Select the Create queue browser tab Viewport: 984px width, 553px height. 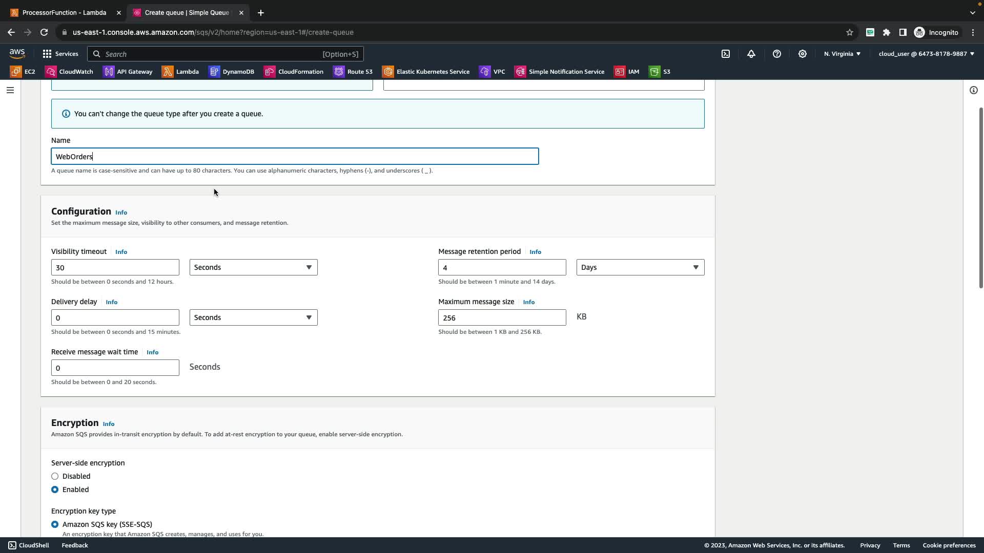(x=187, y=12)
